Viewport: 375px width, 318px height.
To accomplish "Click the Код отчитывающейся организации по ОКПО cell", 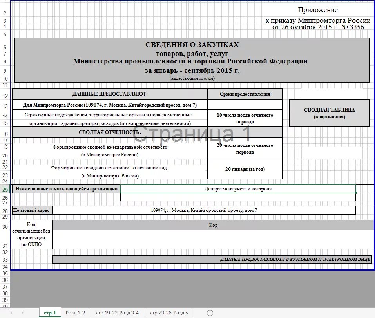I will pyautogui.click(x=31, y=234).
